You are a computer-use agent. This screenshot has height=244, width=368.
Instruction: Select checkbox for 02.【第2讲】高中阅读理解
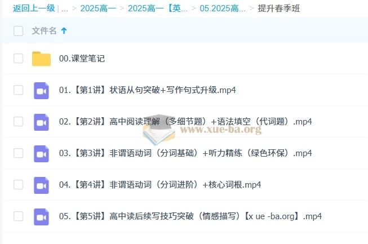pyautogui.click(x=18, y=122)
